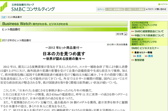This screenshot has height=111, width=168.
Task: Click the 最新セミナー情報 sidebar label
Action: [143, 52]
